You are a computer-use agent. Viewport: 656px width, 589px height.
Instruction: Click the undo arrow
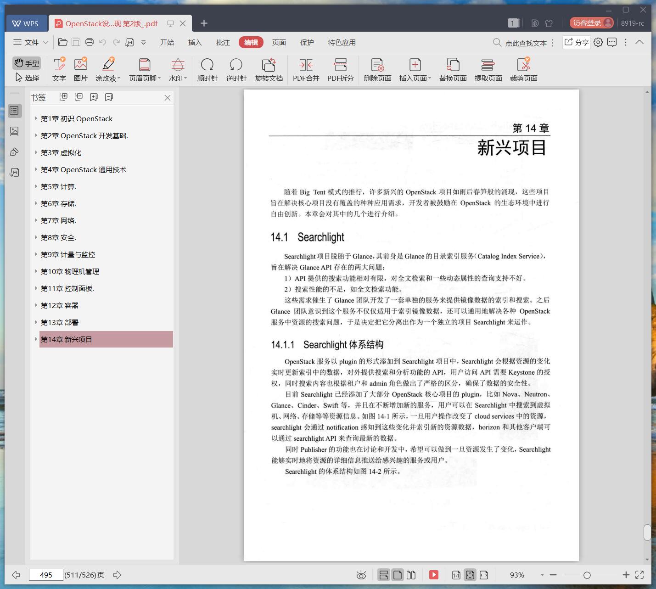point(103,42)
